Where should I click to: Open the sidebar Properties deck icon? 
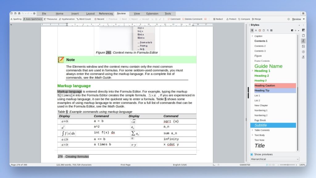pyautogui.click(x=303, y=30)
